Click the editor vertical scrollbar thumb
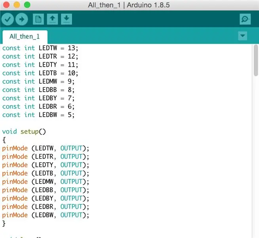The height and width of the screenshot is (238, 259). point(256,60)
